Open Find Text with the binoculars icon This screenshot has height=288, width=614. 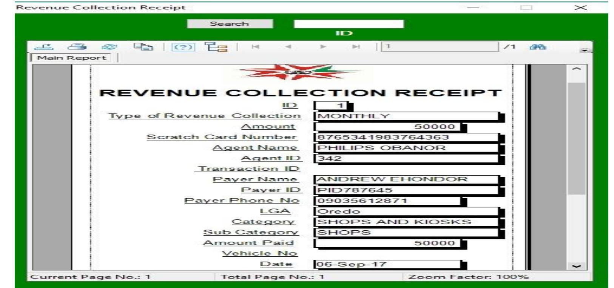point(538,47)
